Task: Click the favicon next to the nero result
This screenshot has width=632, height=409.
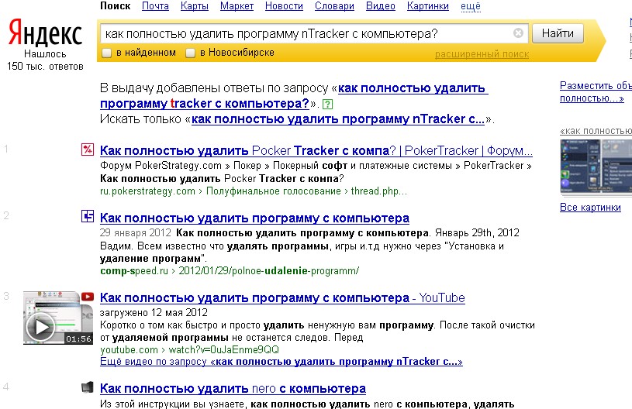Action: (x=88, y=387)
